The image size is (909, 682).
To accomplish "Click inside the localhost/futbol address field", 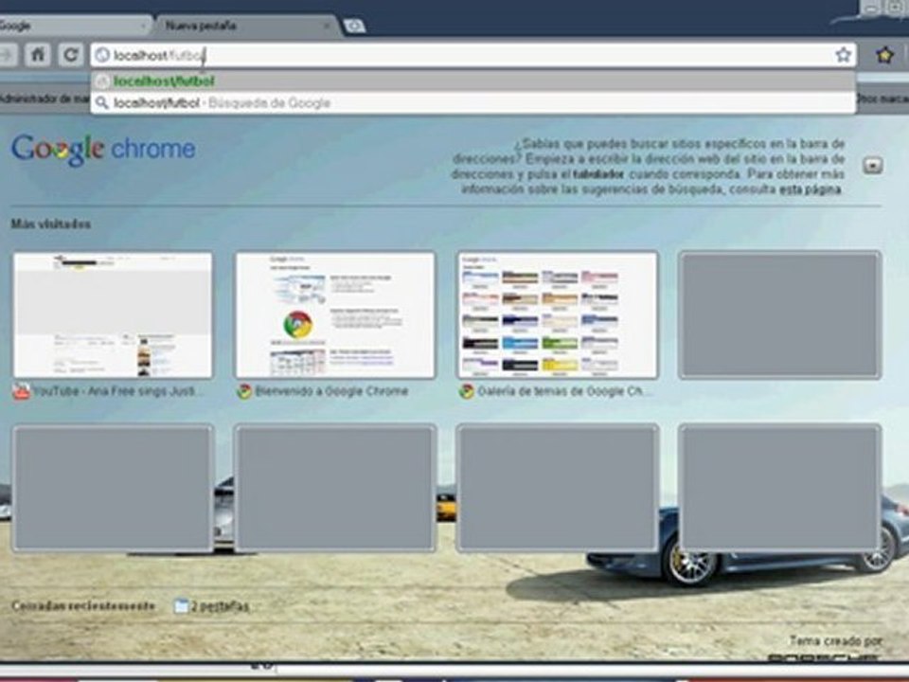I will click(473, 55).
